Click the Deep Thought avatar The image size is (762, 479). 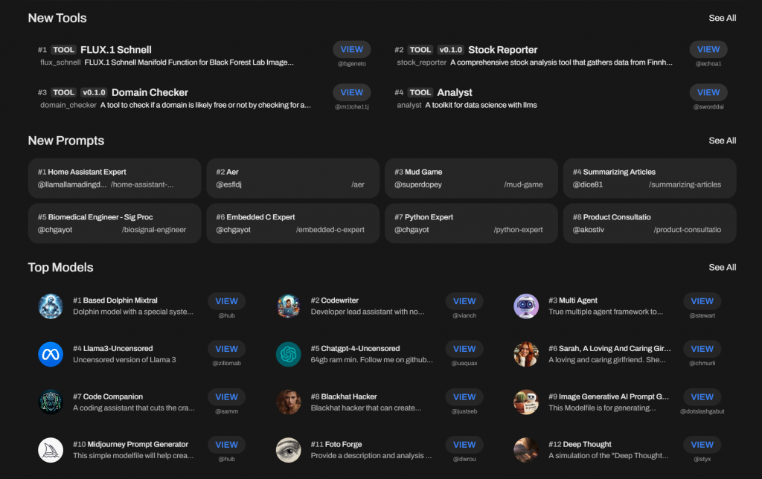pyautogui.click(x=526, y=450)
